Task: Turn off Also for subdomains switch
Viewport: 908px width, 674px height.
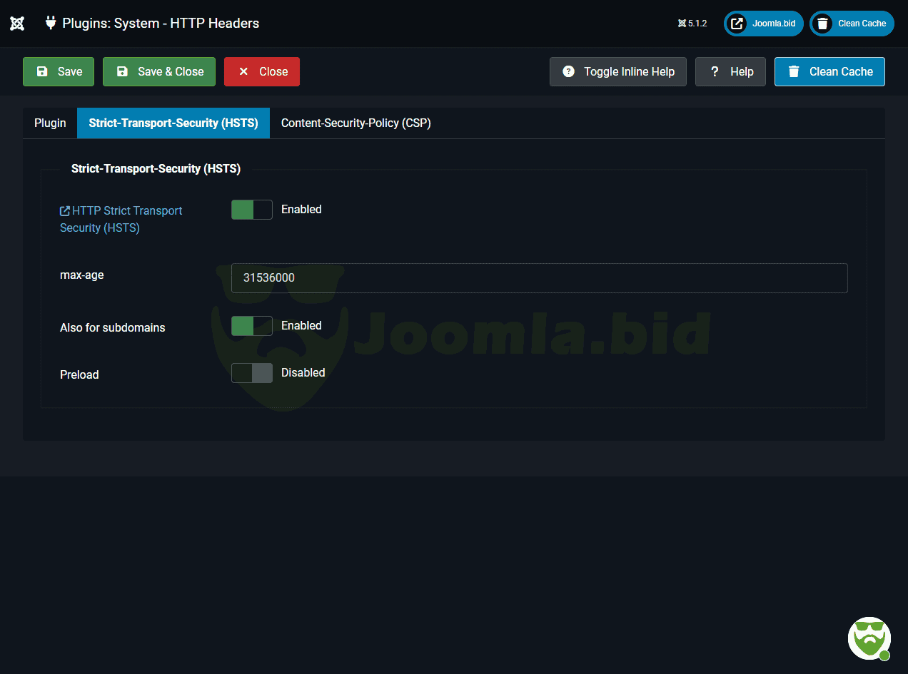Action: point(252,326)
